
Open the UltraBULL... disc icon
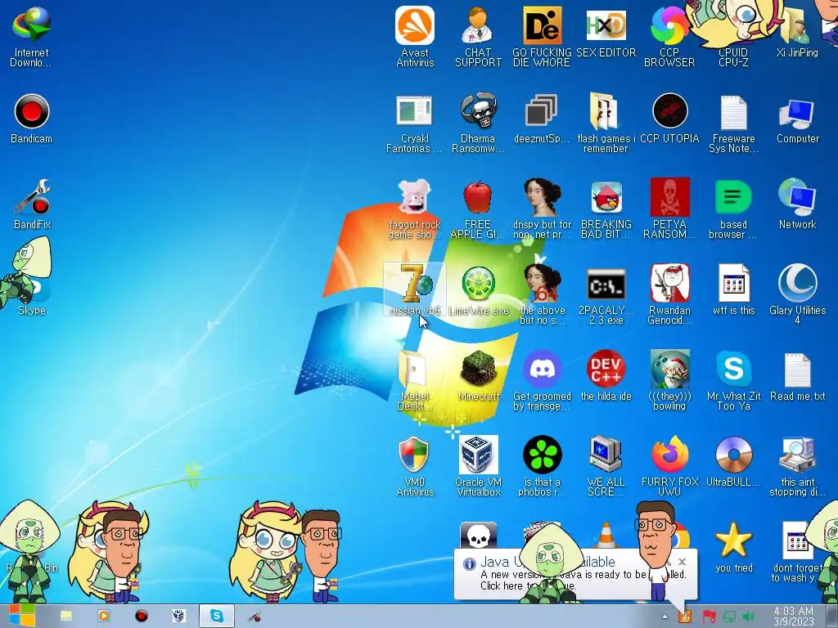click(x=733, y=461)
